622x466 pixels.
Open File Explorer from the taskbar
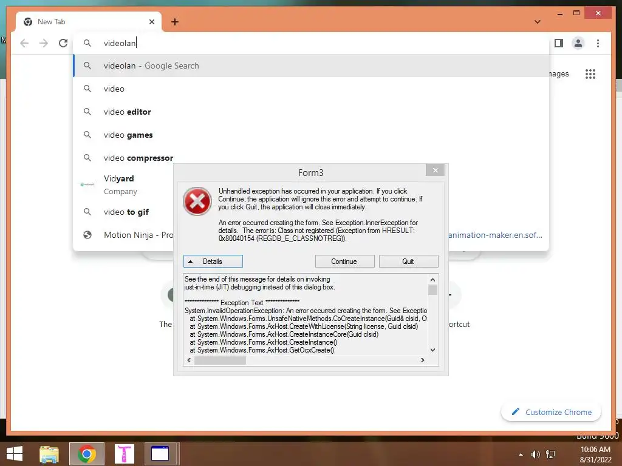(49, 454)
